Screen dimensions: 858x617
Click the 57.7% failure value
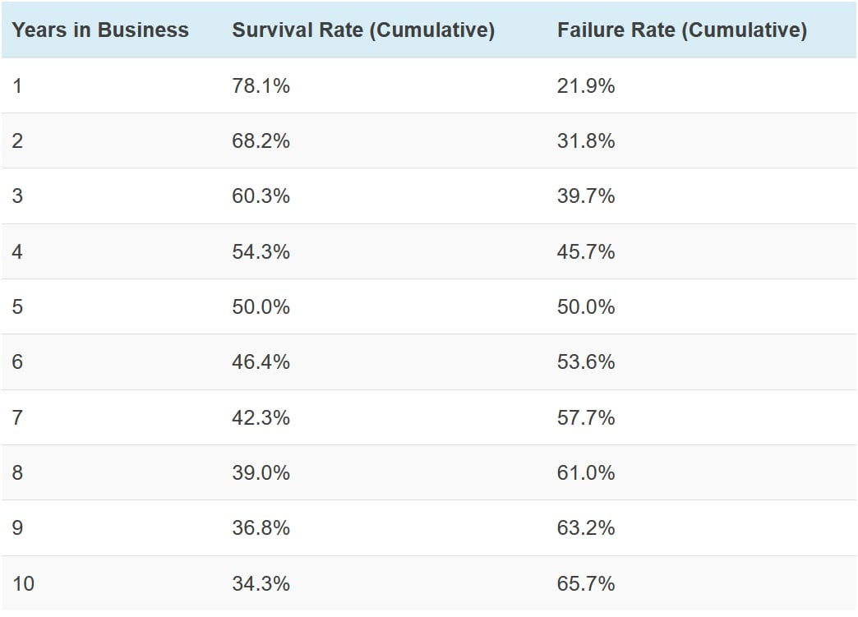585,417
